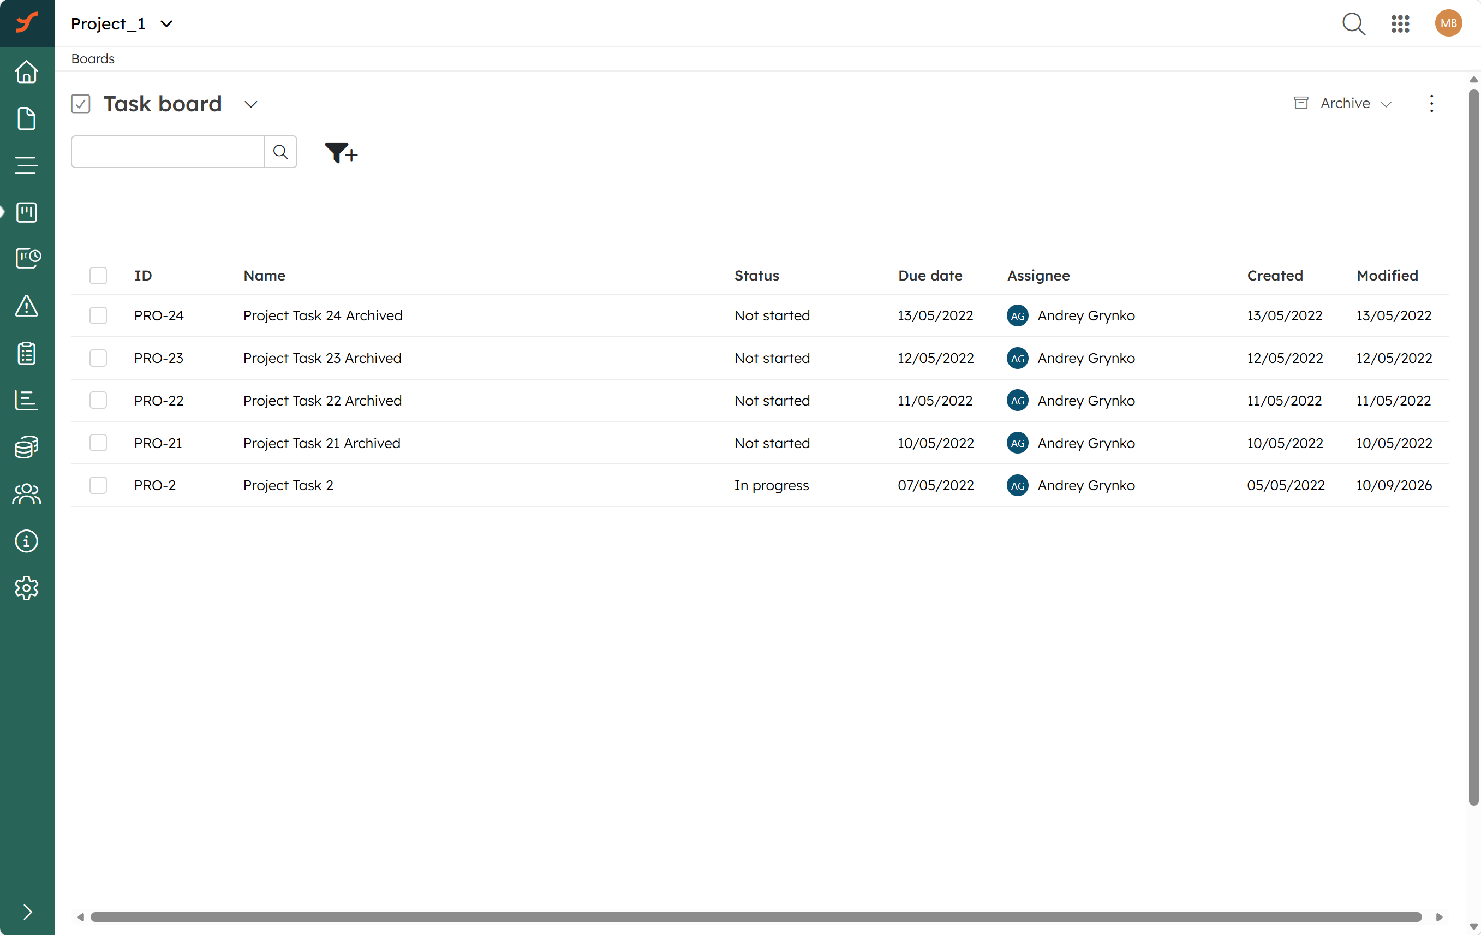This screenshot has height=935, width=1481.
Task: Click the add filter funnel icon
Action: (341, 152)
